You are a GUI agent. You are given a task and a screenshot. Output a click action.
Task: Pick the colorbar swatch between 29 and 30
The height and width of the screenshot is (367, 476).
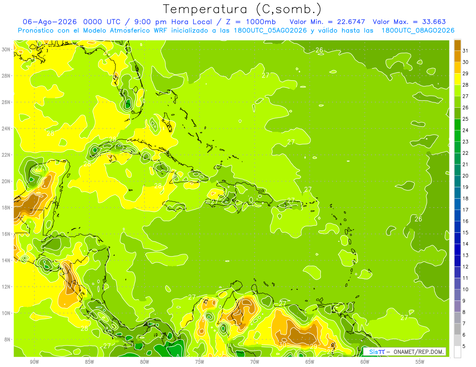457,68
